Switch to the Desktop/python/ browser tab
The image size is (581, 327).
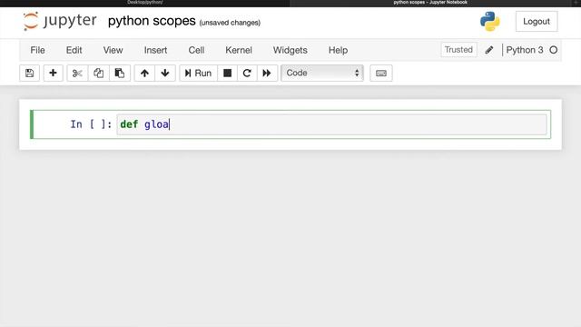[x=145, y=3]
